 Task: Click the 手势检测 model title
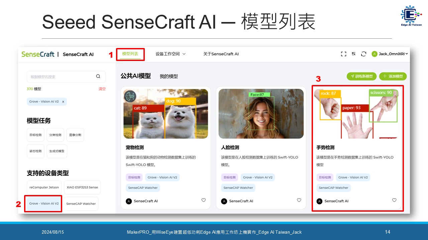(x=325, y=147)
